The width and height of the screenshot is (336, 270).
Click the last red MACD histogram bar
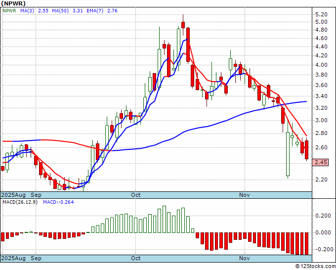(x=307, y=243)
